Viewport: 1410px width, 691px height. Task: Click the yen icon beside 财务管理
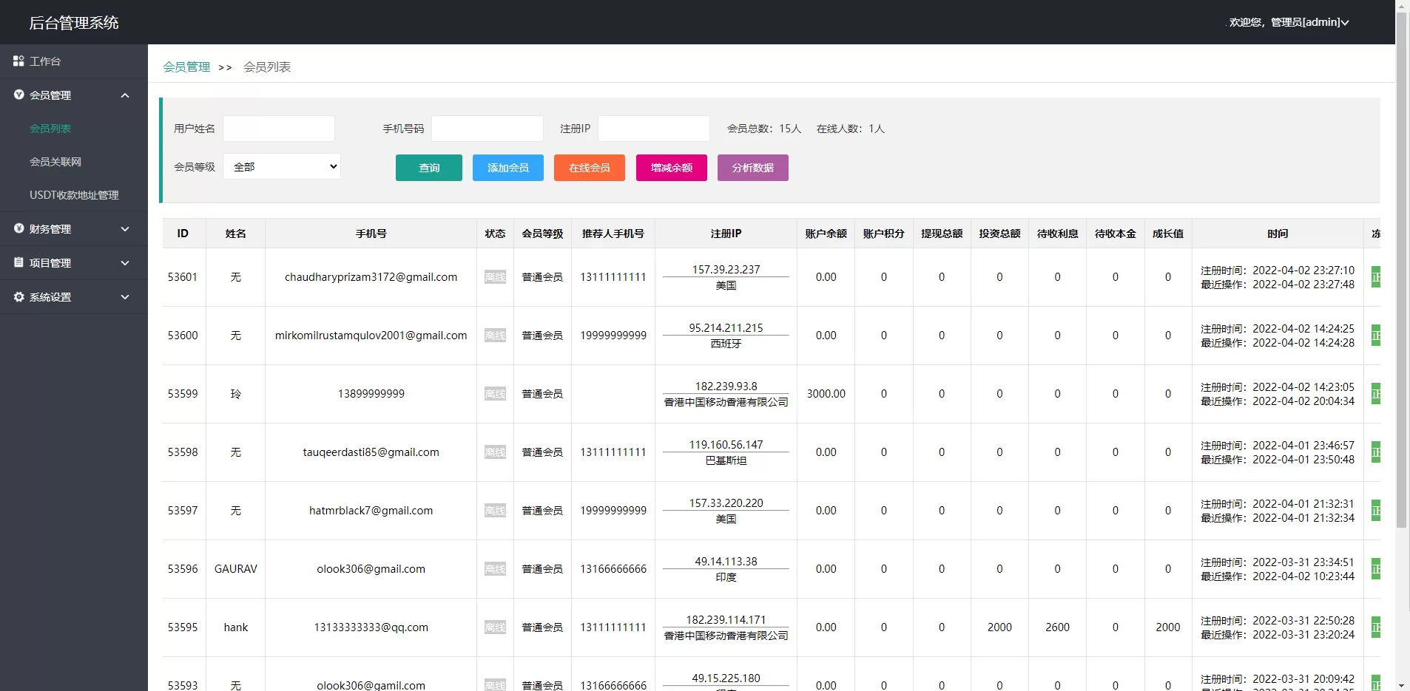tap(18, 228)
